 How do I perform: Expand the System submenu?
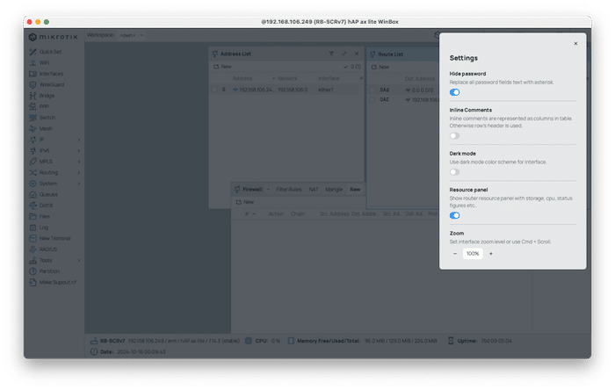[79, 184]
